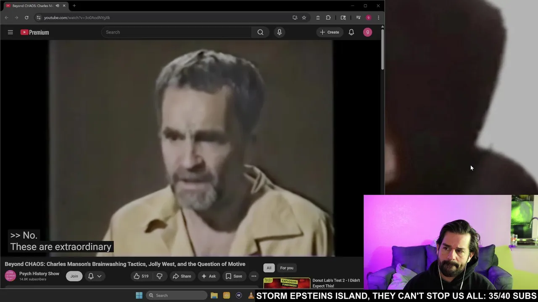Open more actions three-dot button under video
The height and width of the screenshot is (302, 538).
coord(254,276)
